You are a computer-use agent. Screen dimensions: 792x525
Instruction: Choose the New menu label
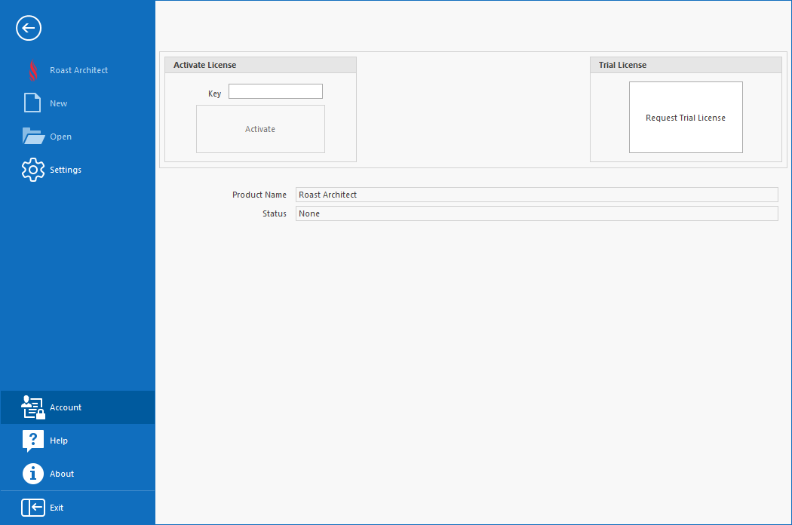59,103
